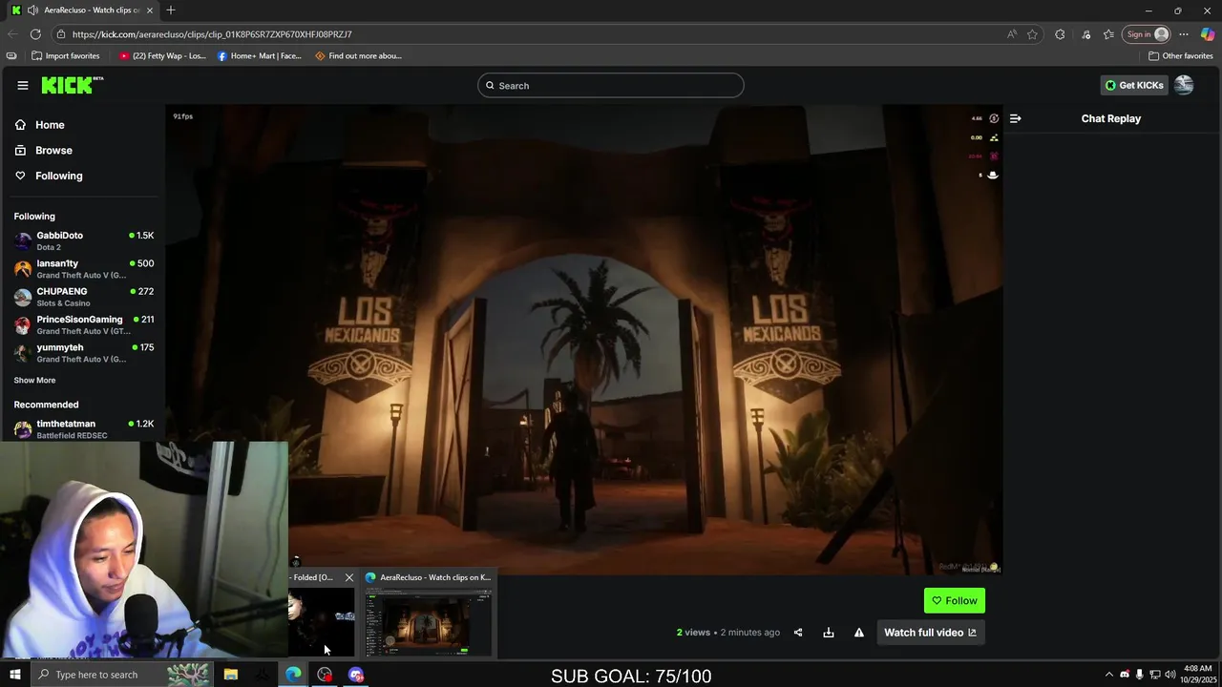Viewport: 1222px width, 687px height.
Task: Open the Fetty Wap YouTube bookmark
Action: click(162, 55)
